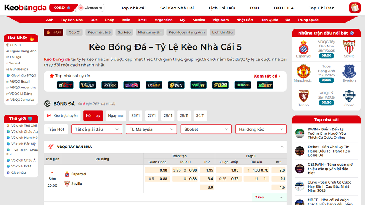
Task: Click the Trận Hot button
Action: click(x=56, y=129)
